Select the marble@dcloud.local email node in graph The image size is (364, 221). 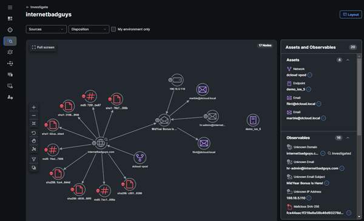click(203, 90)
